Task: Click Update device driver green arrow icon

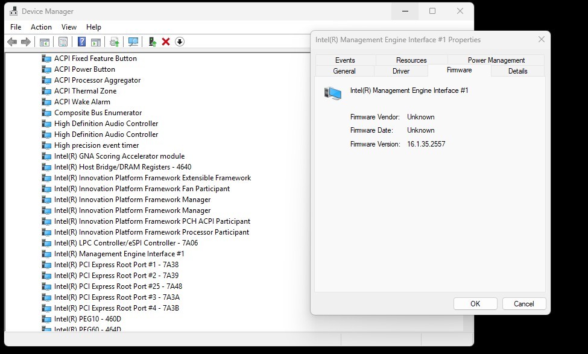Action: [x=152, y=42]
